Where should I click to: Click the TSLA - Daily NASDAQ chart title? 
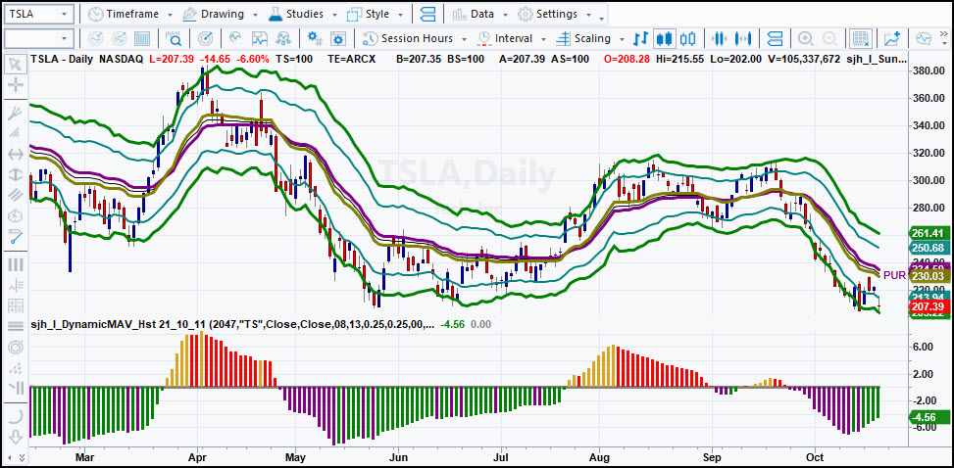tap(86, 59)
